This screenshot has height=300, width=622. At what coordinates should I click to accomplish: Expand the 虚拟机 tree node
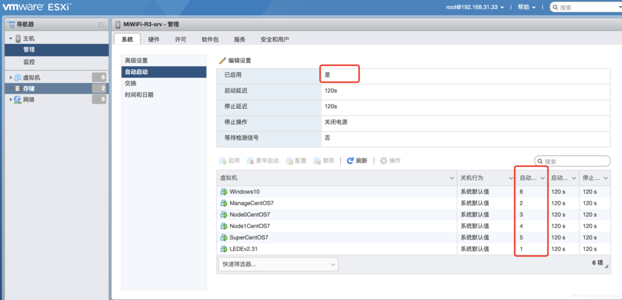pos(11,78)
